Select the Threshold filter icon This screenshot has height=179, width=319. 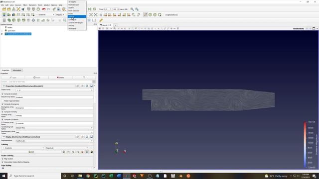[23, 20]
